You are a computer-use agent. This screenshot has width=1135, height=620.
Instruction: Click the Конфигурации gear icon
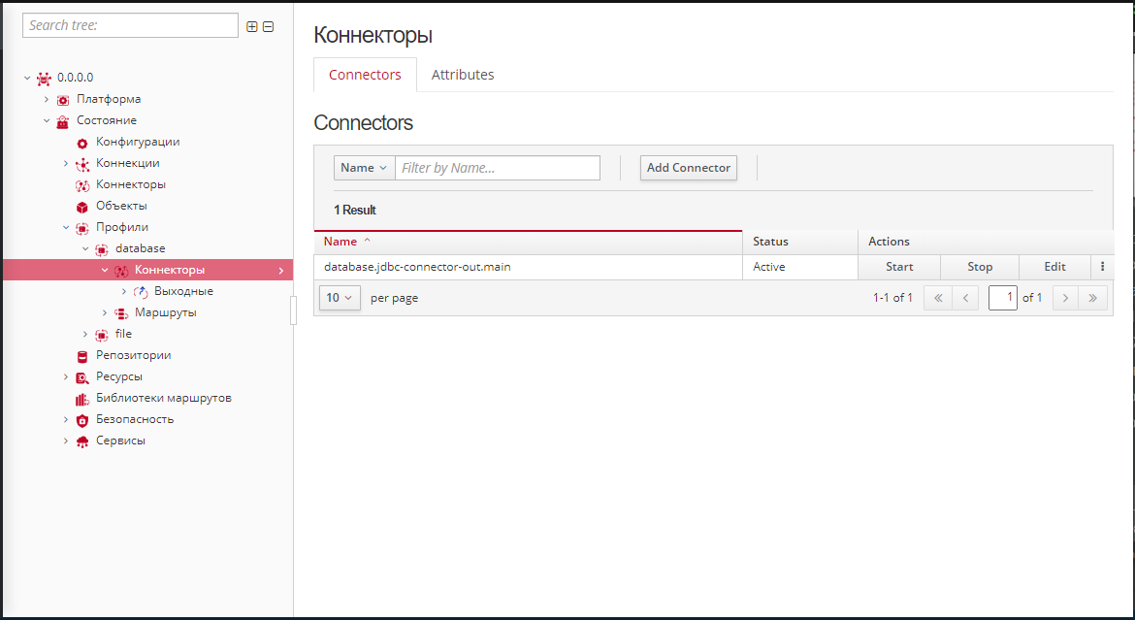coord(82,142)
